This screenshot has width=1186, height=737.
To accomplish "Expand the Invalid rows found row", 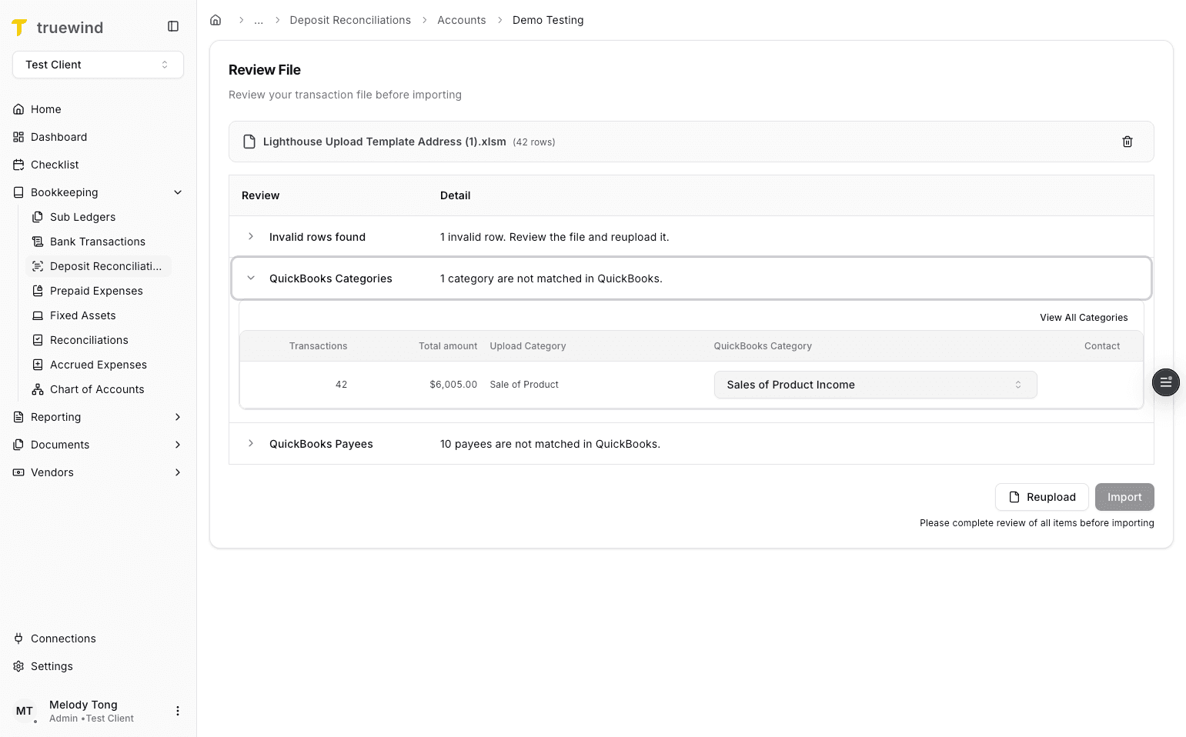I will 250,237.
